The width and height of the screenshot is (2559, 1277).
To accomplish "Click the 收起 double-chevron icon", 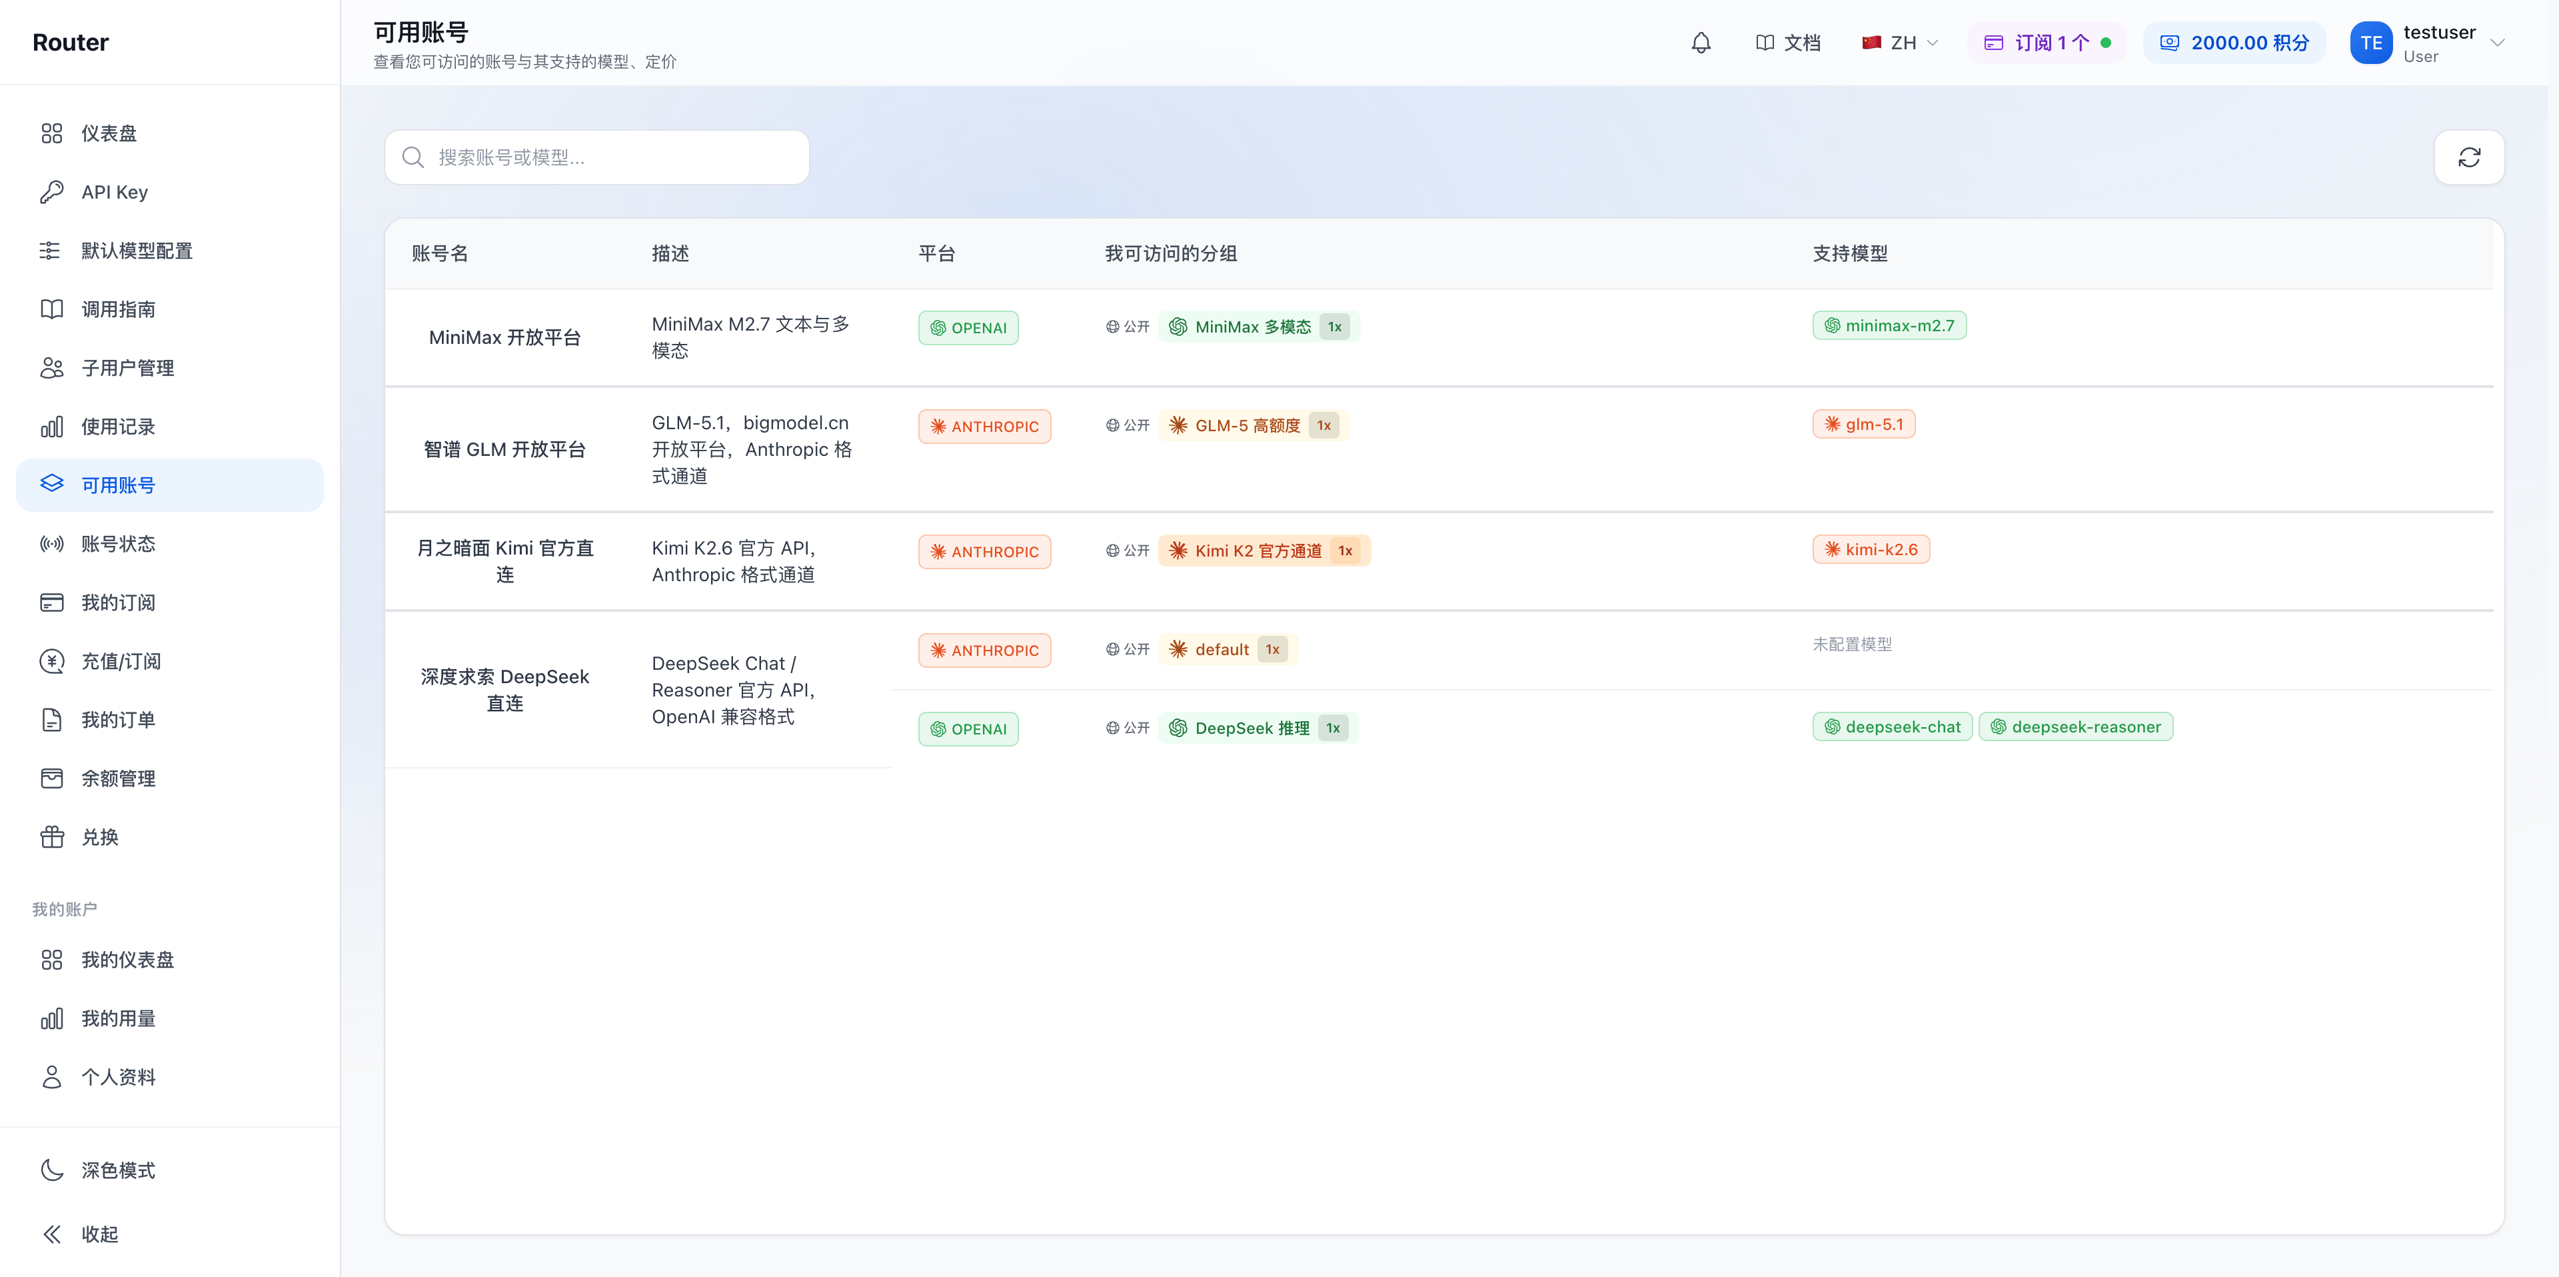I will point(52,1234).
